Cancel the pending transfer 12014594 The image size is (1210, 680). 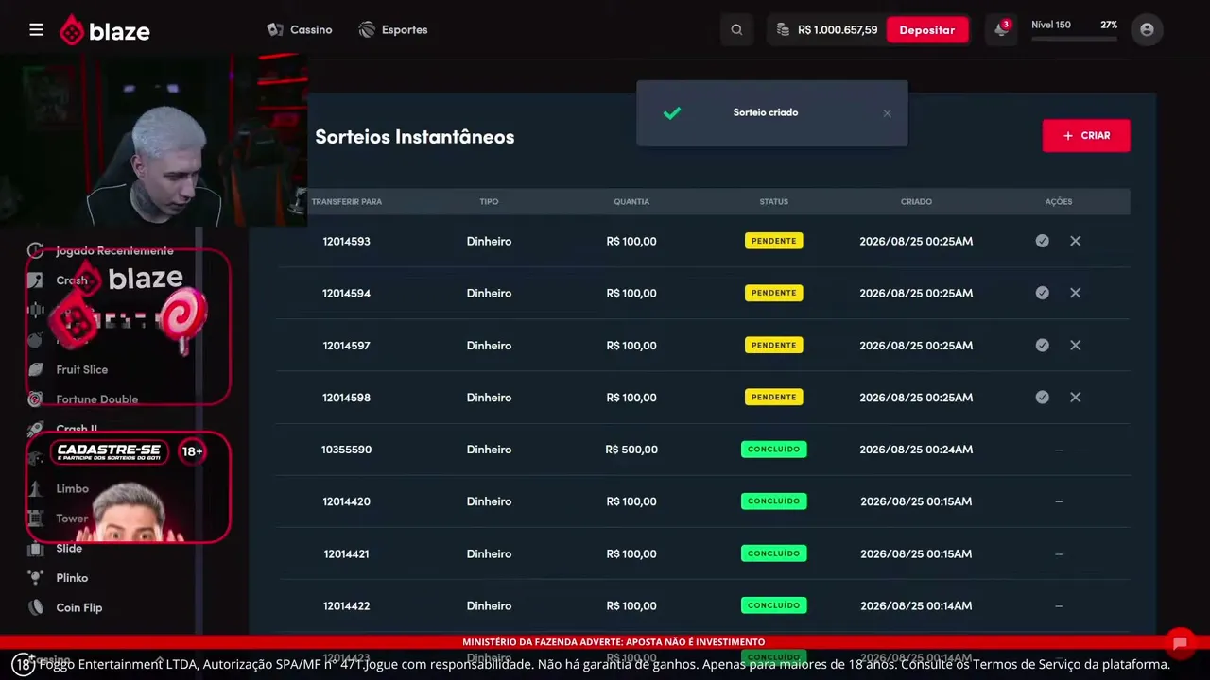[x=1075, y=293]
